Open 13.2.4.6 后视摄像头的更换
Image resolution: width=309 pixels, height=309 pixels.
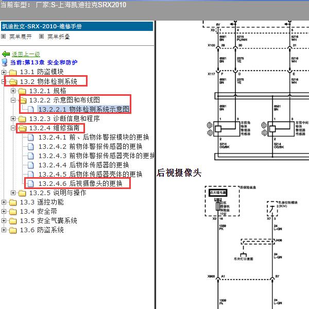click(80, 184)
